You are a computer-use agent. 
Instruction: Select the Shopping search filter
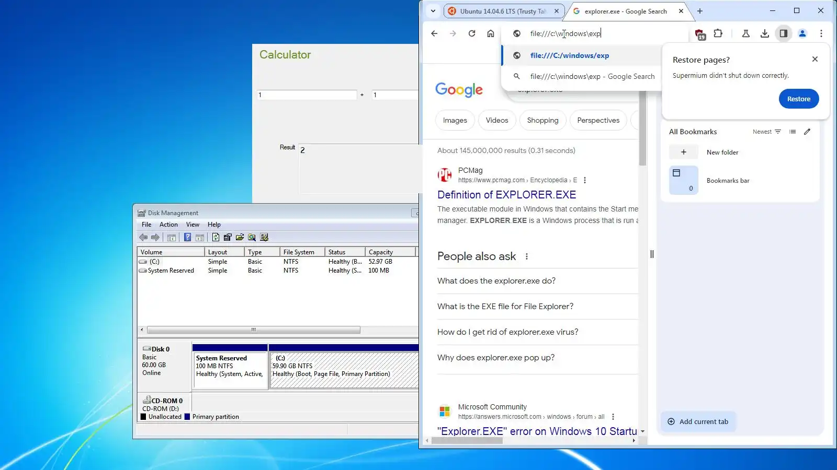click(x=542, y=120)
